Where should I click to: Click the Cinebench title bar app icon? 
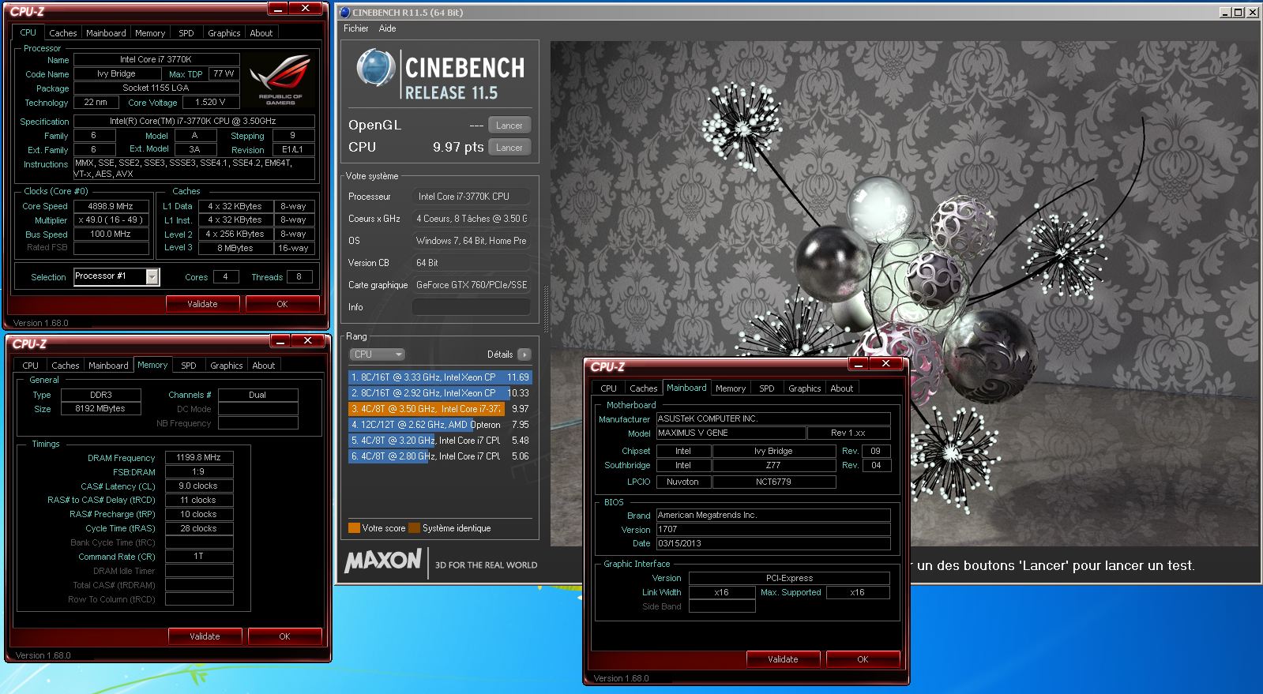tap(344, 12)
